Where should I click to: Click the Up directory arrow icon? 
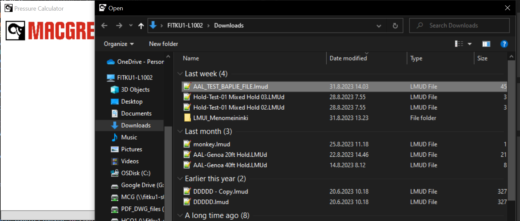click(141, 26)
